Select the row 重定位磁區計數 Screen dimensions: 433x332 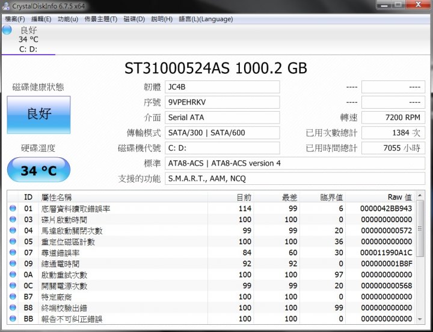pos(211,241)
